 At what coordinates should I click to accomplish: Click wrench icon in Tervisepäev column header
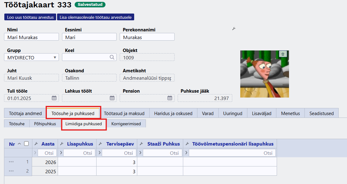[101, 144]
